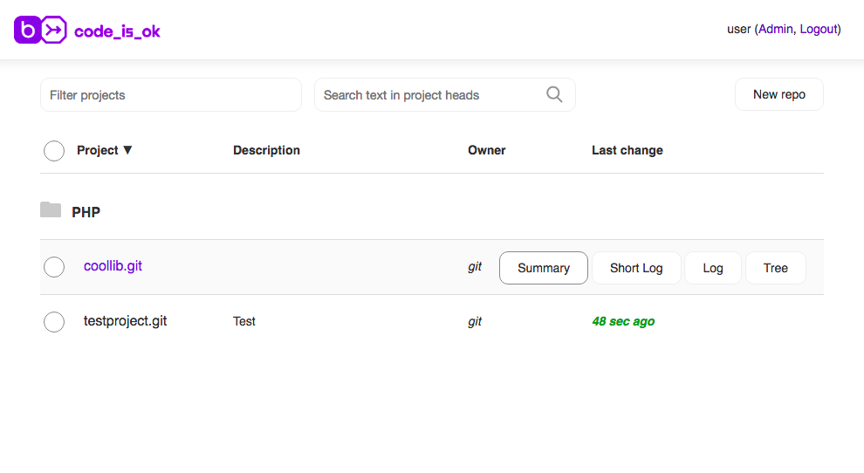Open Short Log for coollib.git
This screenshot has height=473, width=864.
click(x=636, y=268)
